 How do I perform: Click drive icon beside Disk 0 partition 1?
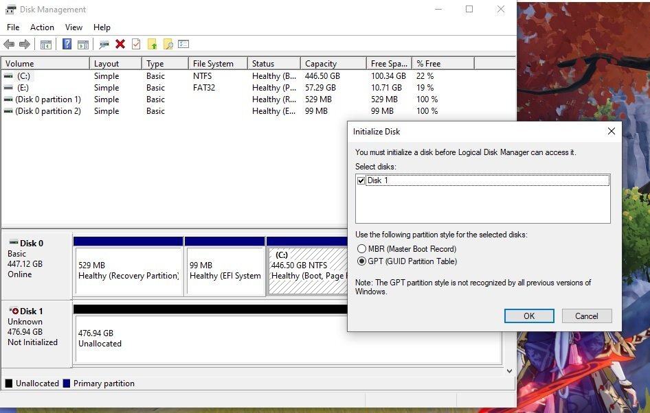8,99
